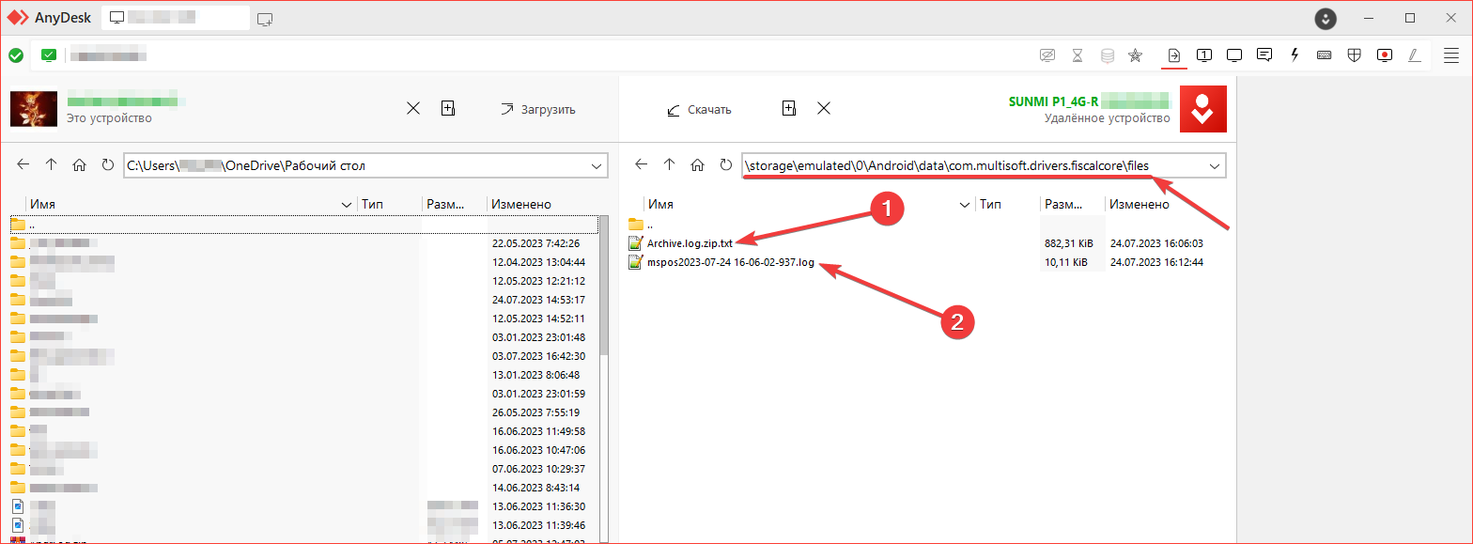Viewport: 1473px width, 544px height.
Task: Delete selected remote item with X icon
Action: (824, 108)
